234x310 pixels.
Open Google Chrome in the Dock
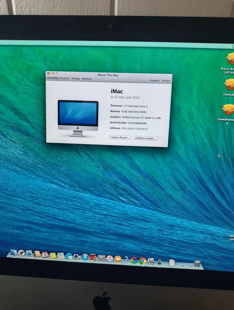click(x=142, y=261)
